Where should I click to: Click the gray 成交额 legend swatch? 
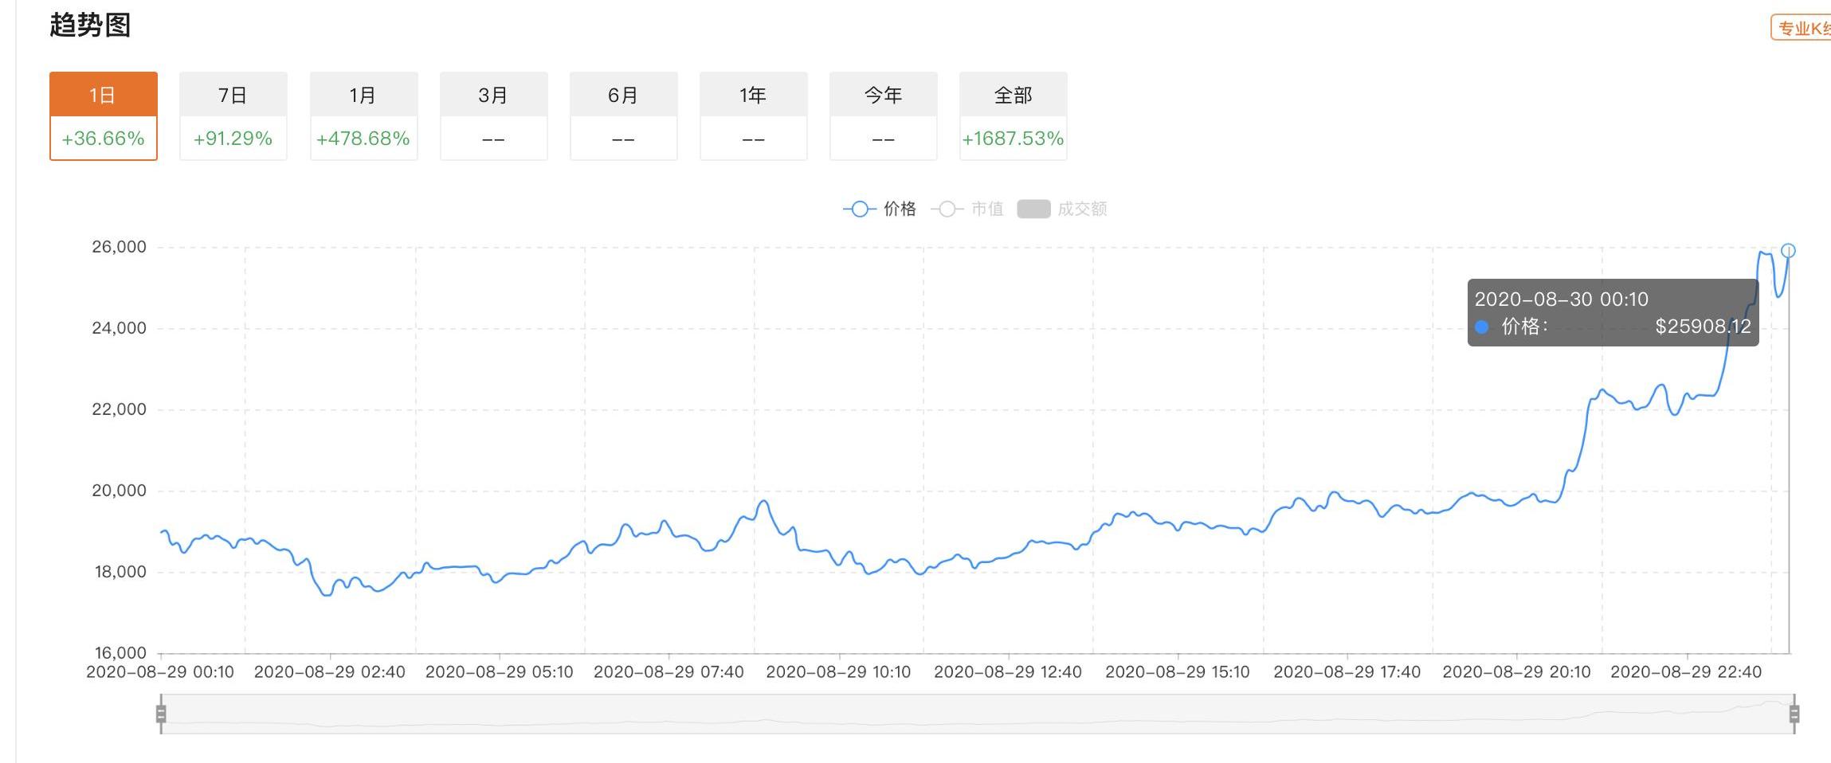pyautogui.click(x=1033, y=209)
